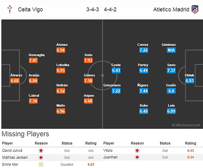The height and width of the screenshot is (168, 203).
Task: Click Giménez's N/A rating badge
Action: [171, 50]
